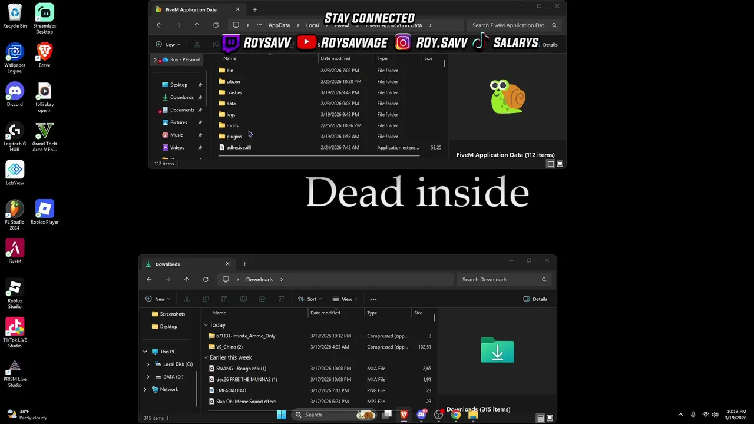754x424 pixels.
Task: Open Logitech G HUB desktop icon
Action: (x=15, y=137)
